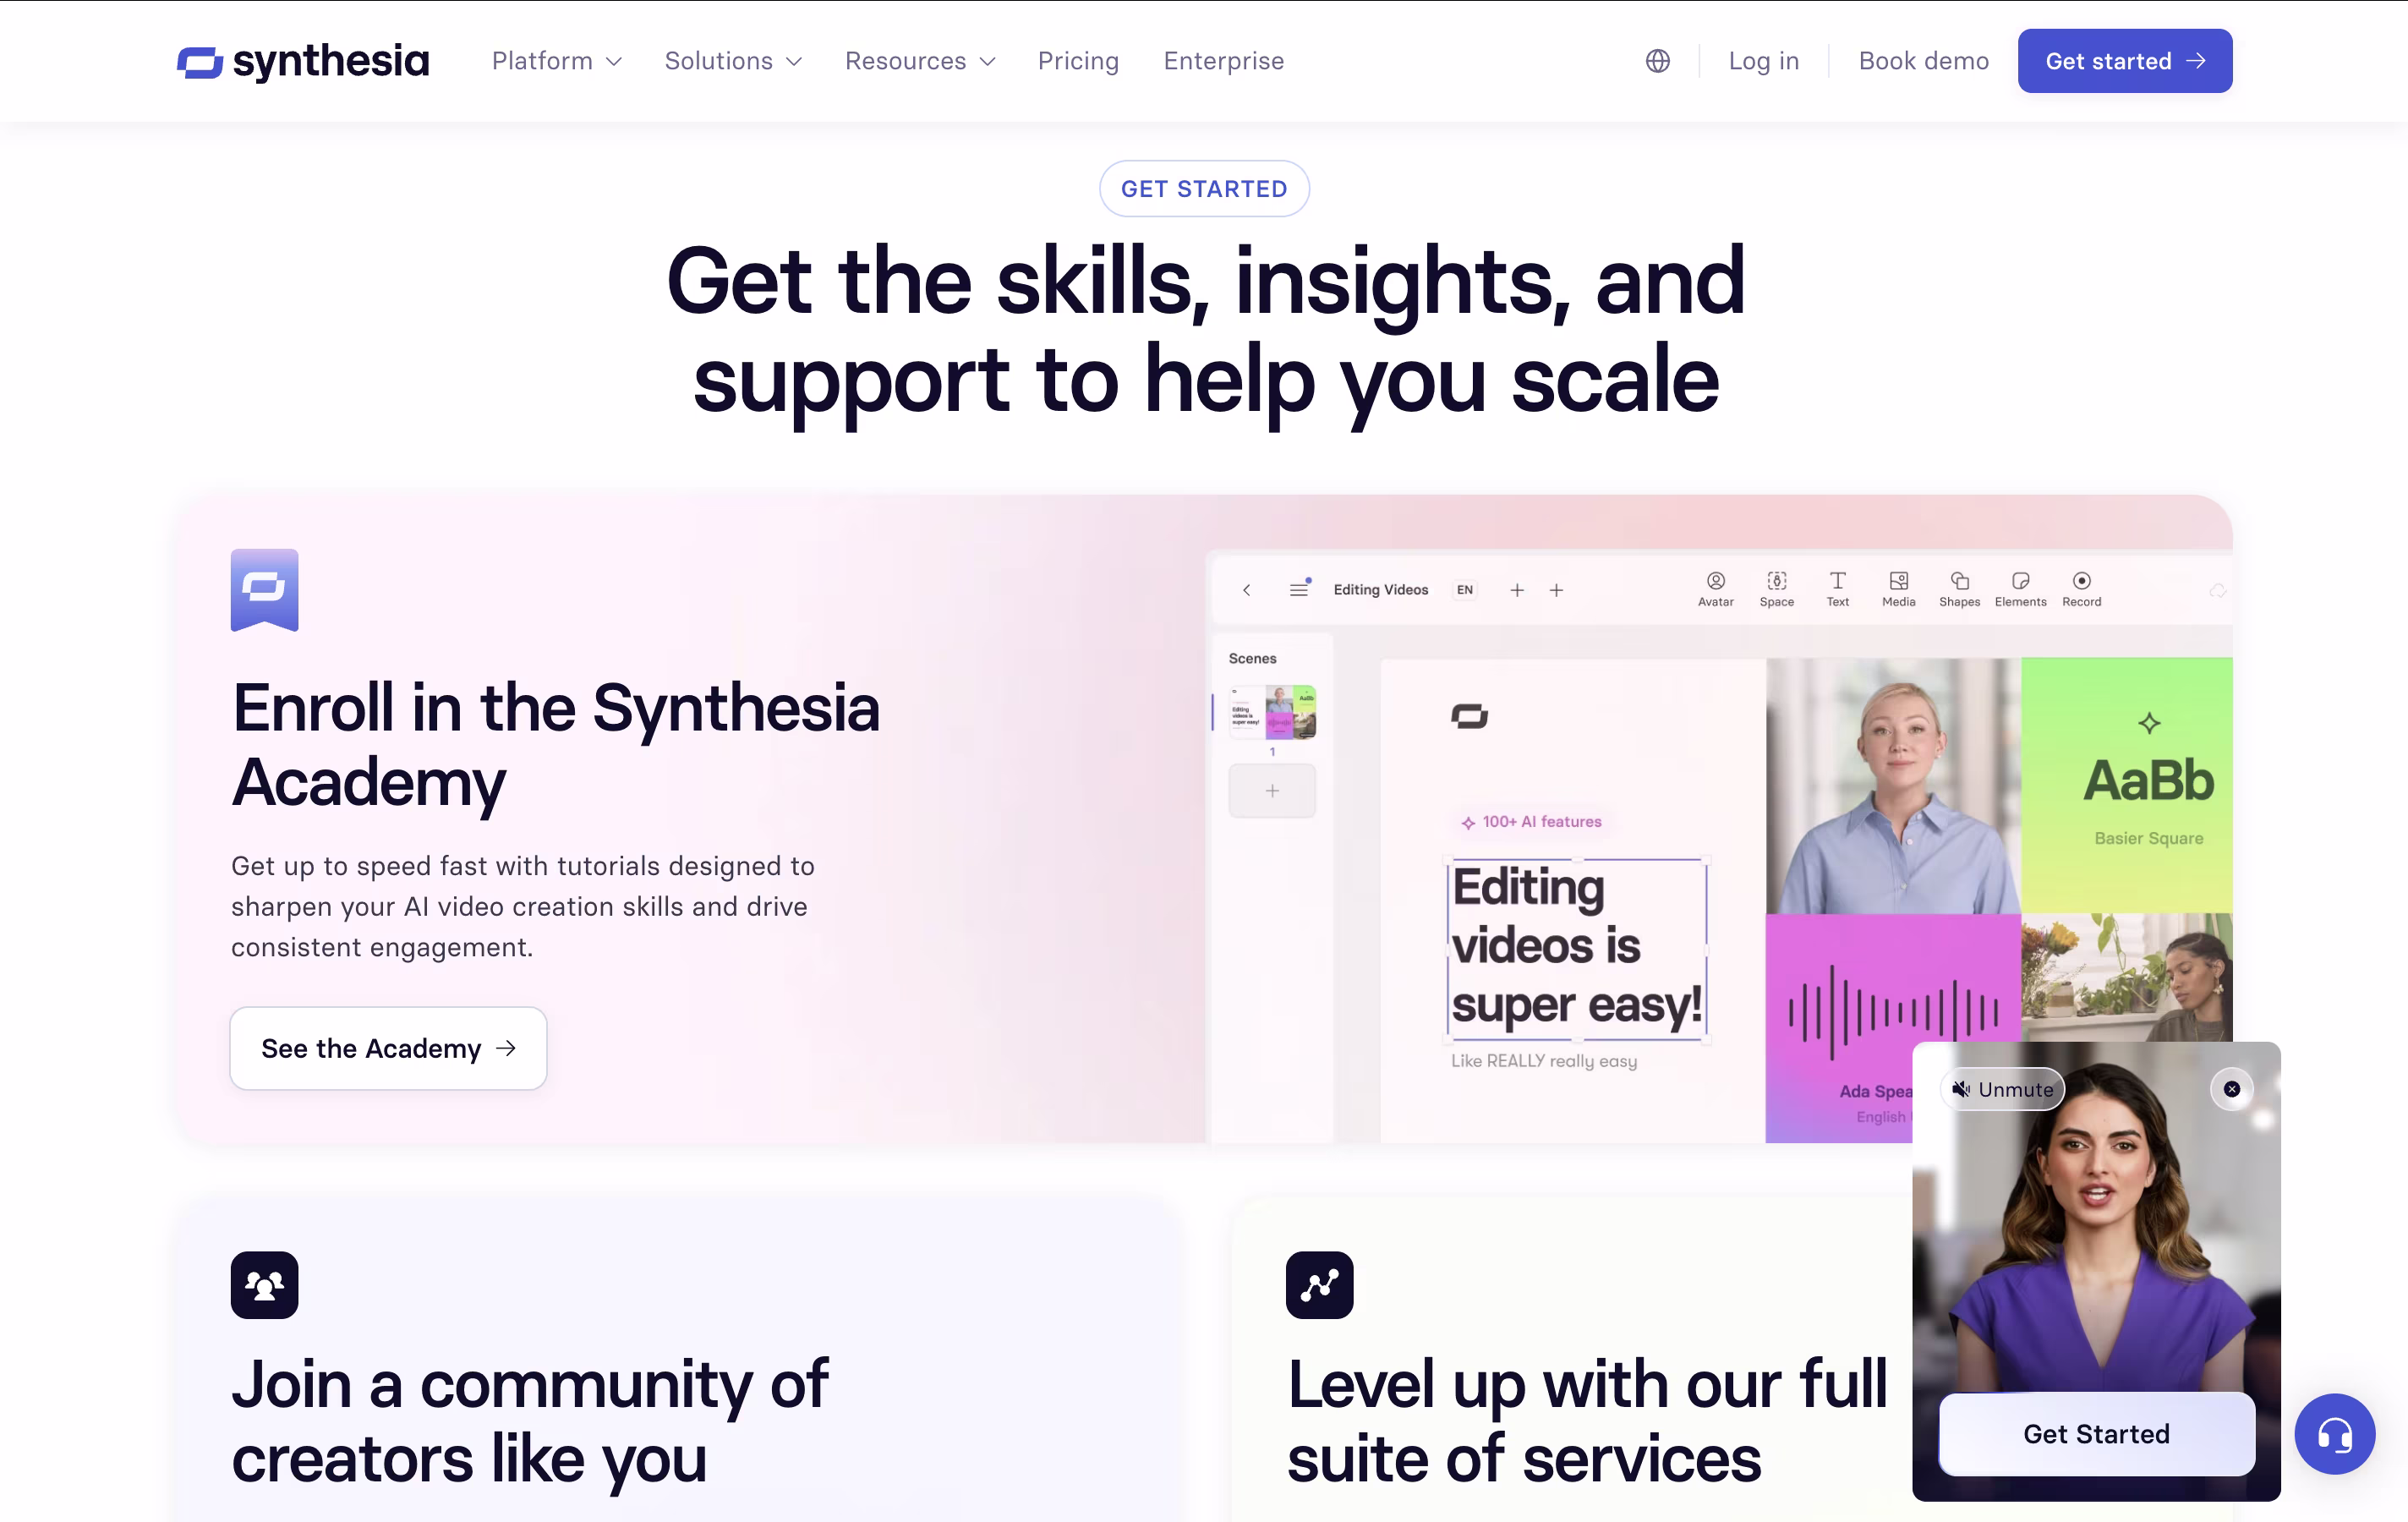Open the Enterprise page
2408x1522 pixels.
pyautogui.click(x=1223, y=61)
